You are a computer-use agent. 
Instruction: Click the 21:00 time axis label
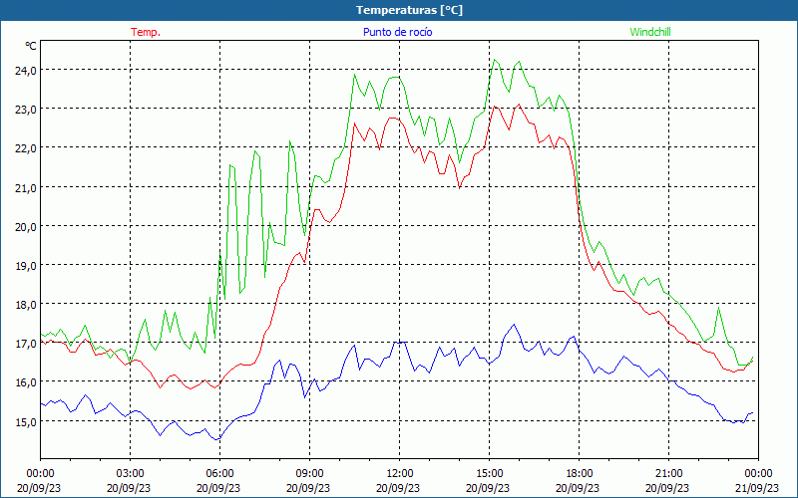point(668,474)
